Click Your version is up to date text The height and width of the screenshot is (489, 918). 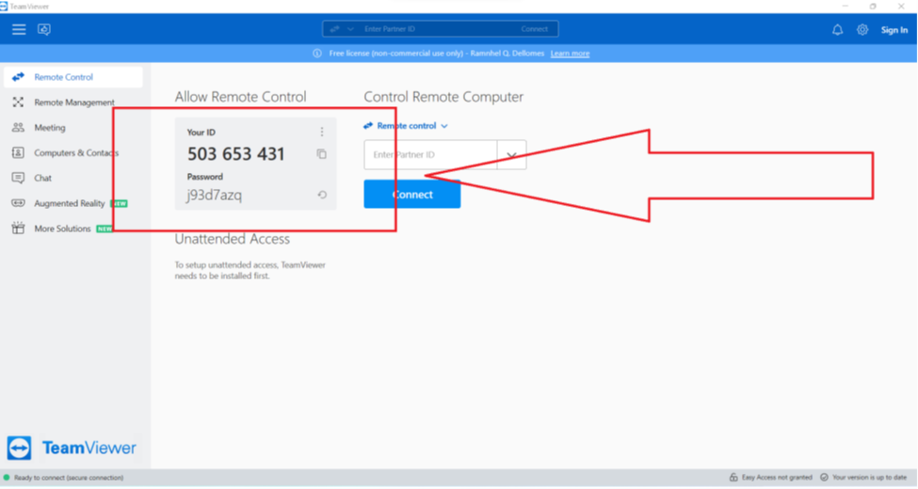pyautogui.click(x=869, y=478)
